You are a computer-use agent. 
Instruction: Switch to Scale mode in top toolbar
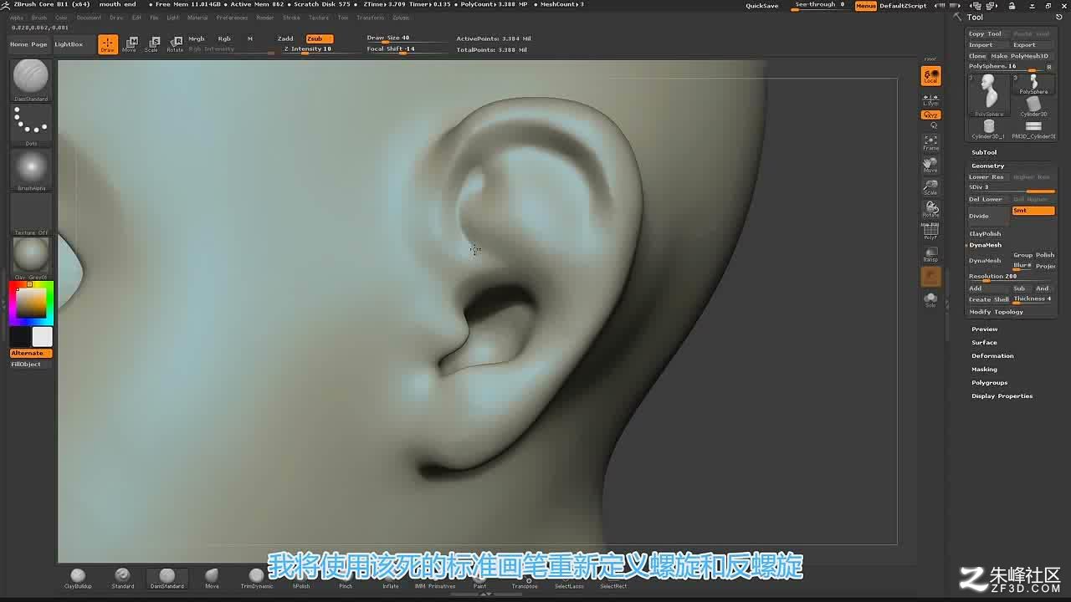151,44
